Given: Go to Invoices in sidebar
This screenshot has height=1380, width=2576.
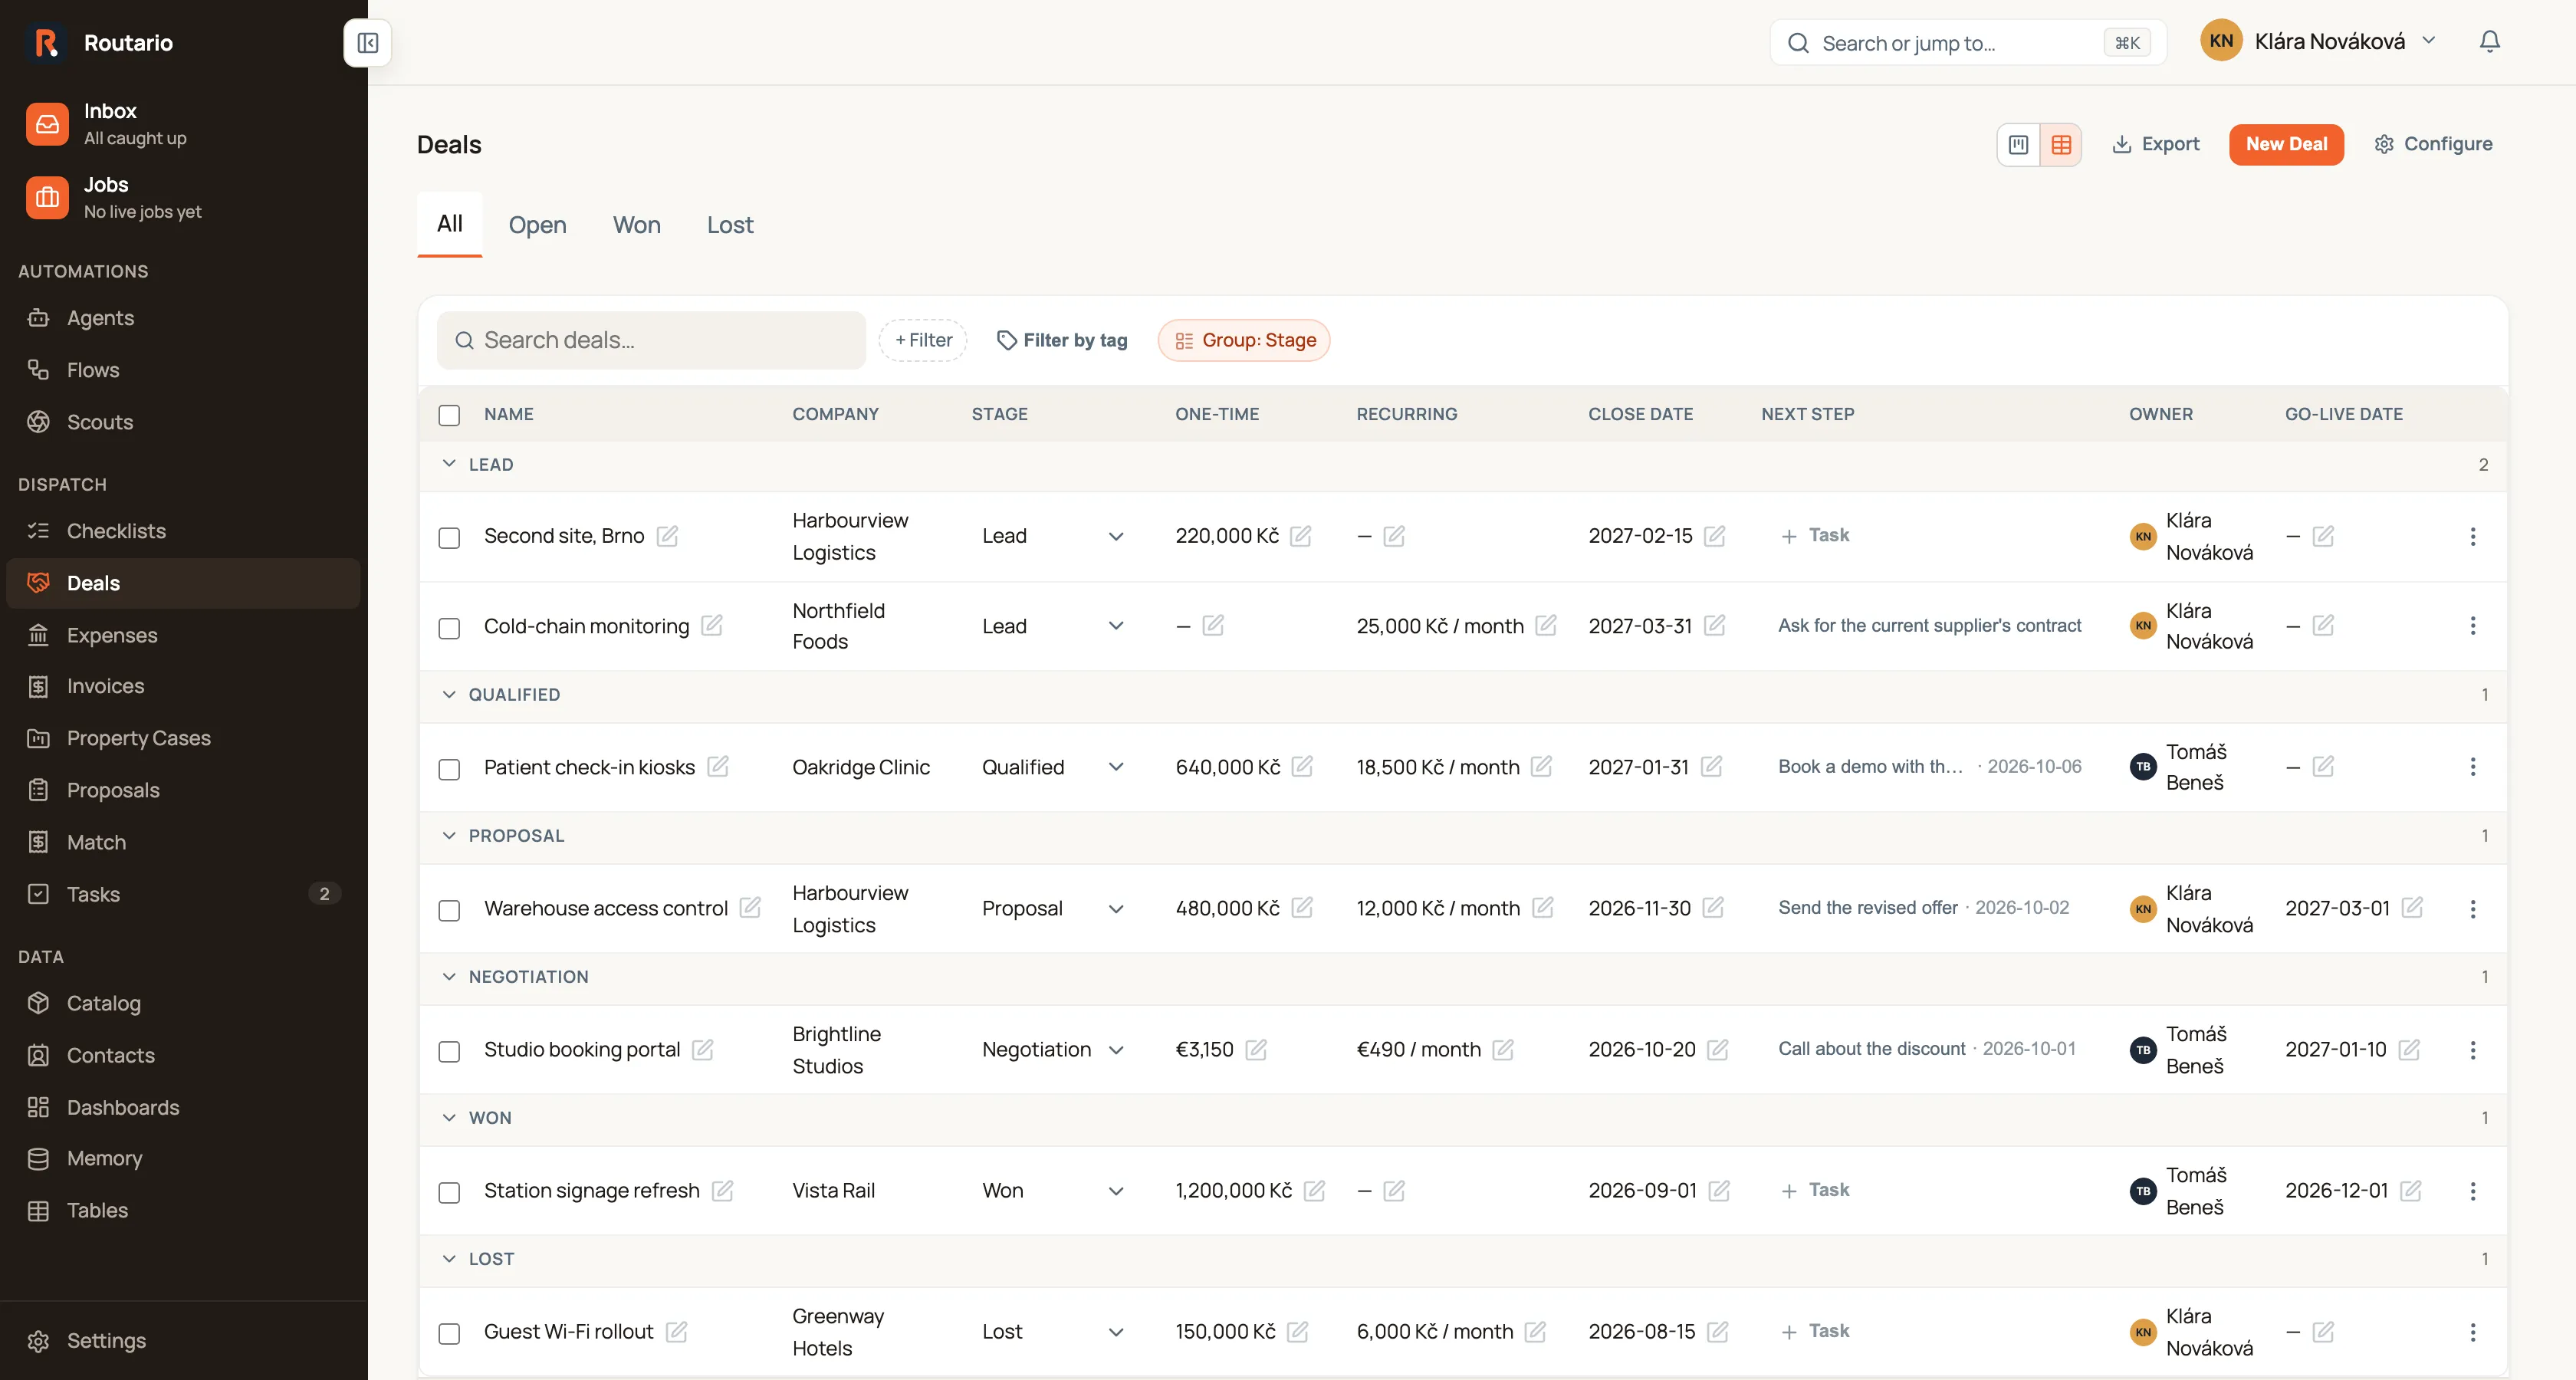Looking at the screenshot, I should (183, 686).
